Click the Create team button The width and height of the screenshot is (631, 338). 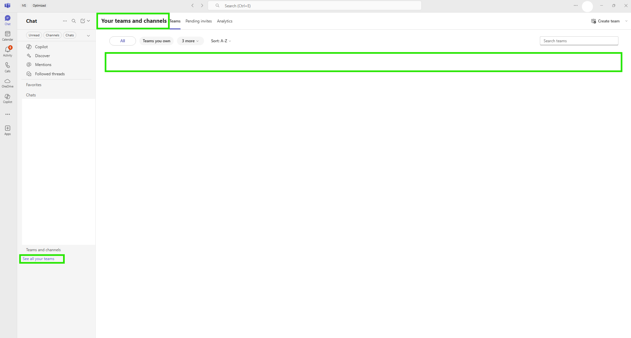[606, 21]
